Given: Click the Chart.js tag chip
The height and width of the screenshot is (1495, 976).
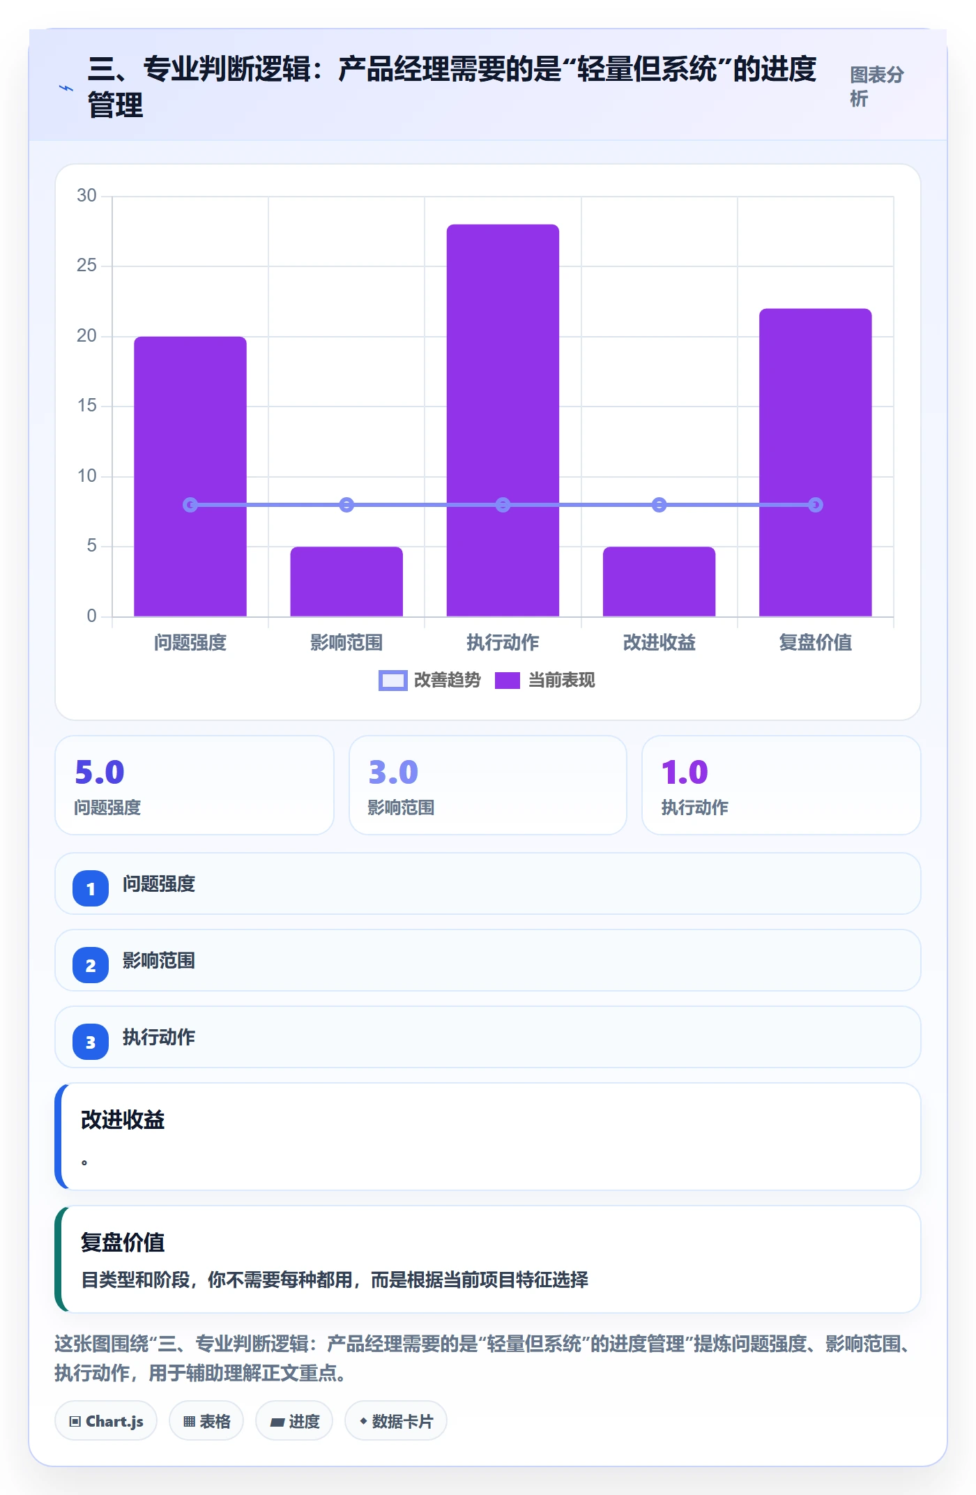Looking at the screenshot, I should [106, 1421].
